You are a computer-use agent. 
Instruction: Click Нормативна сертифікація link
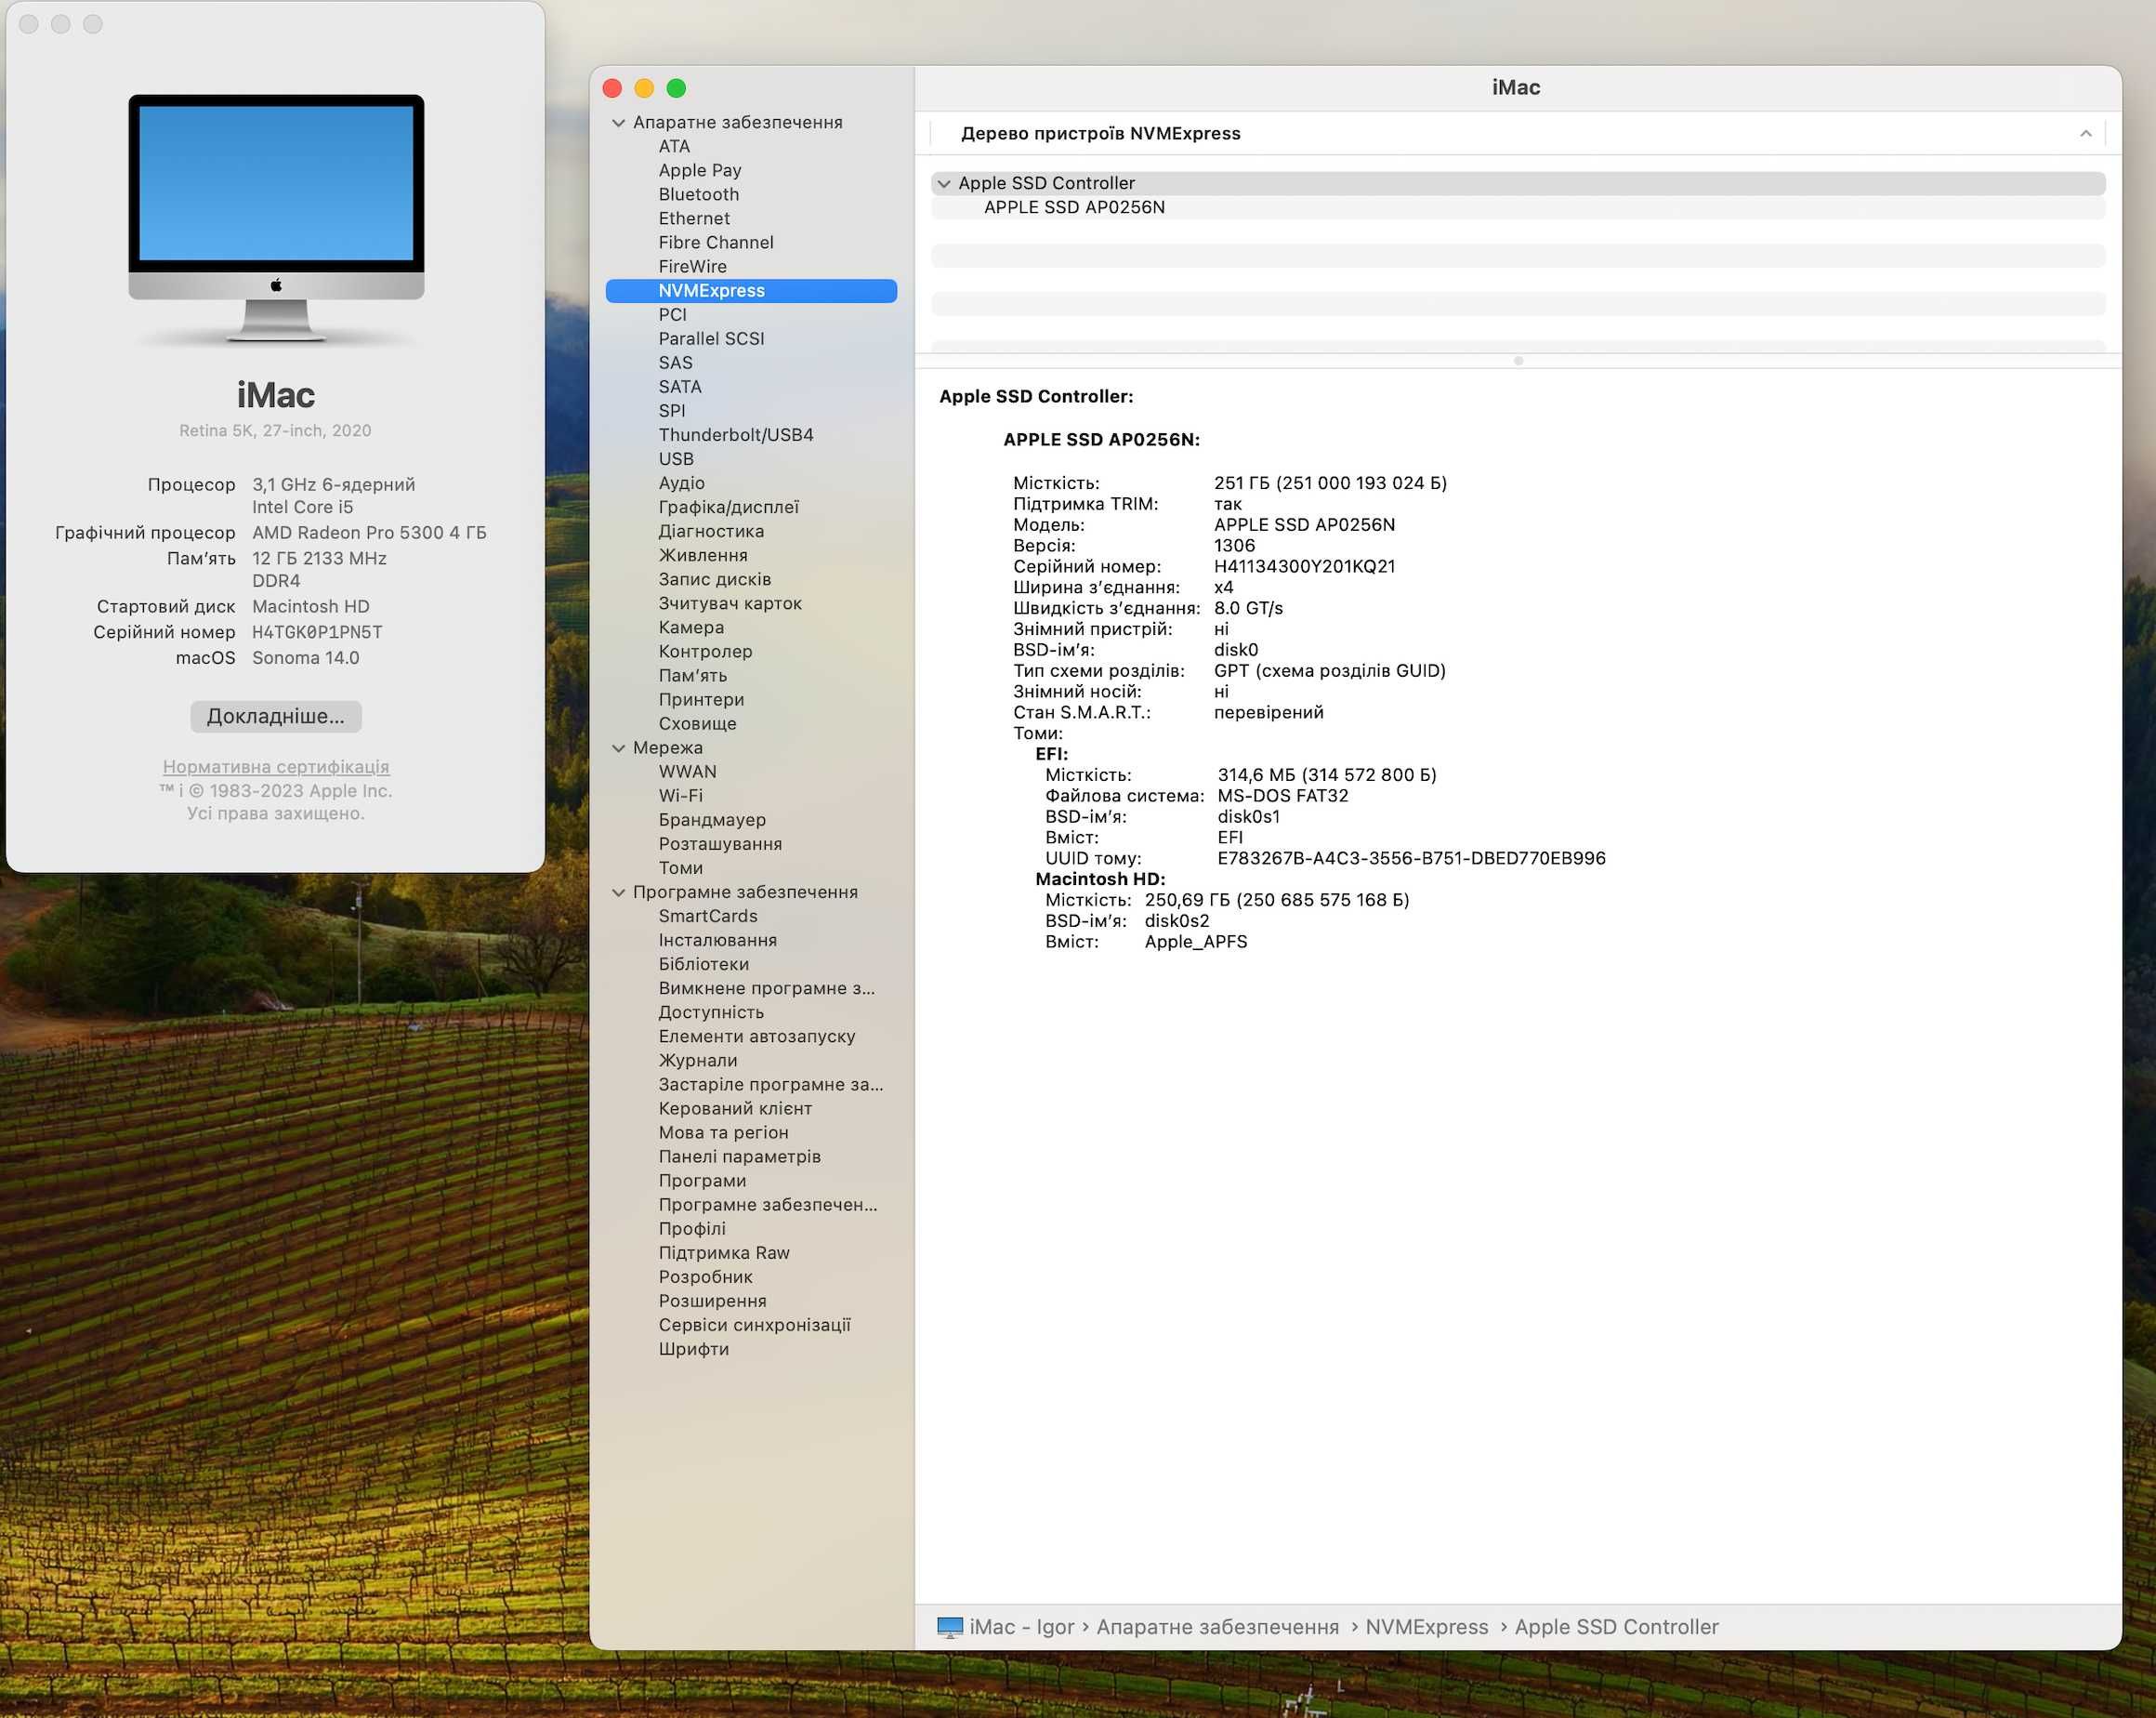(x=275, y=764)
